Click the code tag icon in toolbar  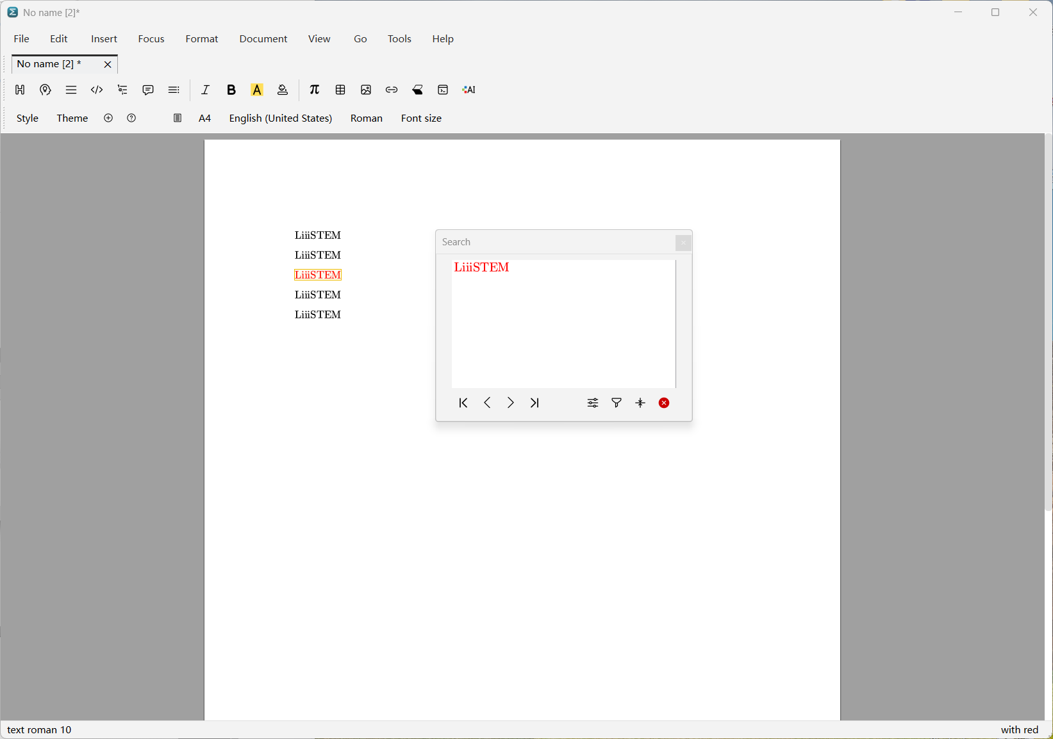point(97,90)
